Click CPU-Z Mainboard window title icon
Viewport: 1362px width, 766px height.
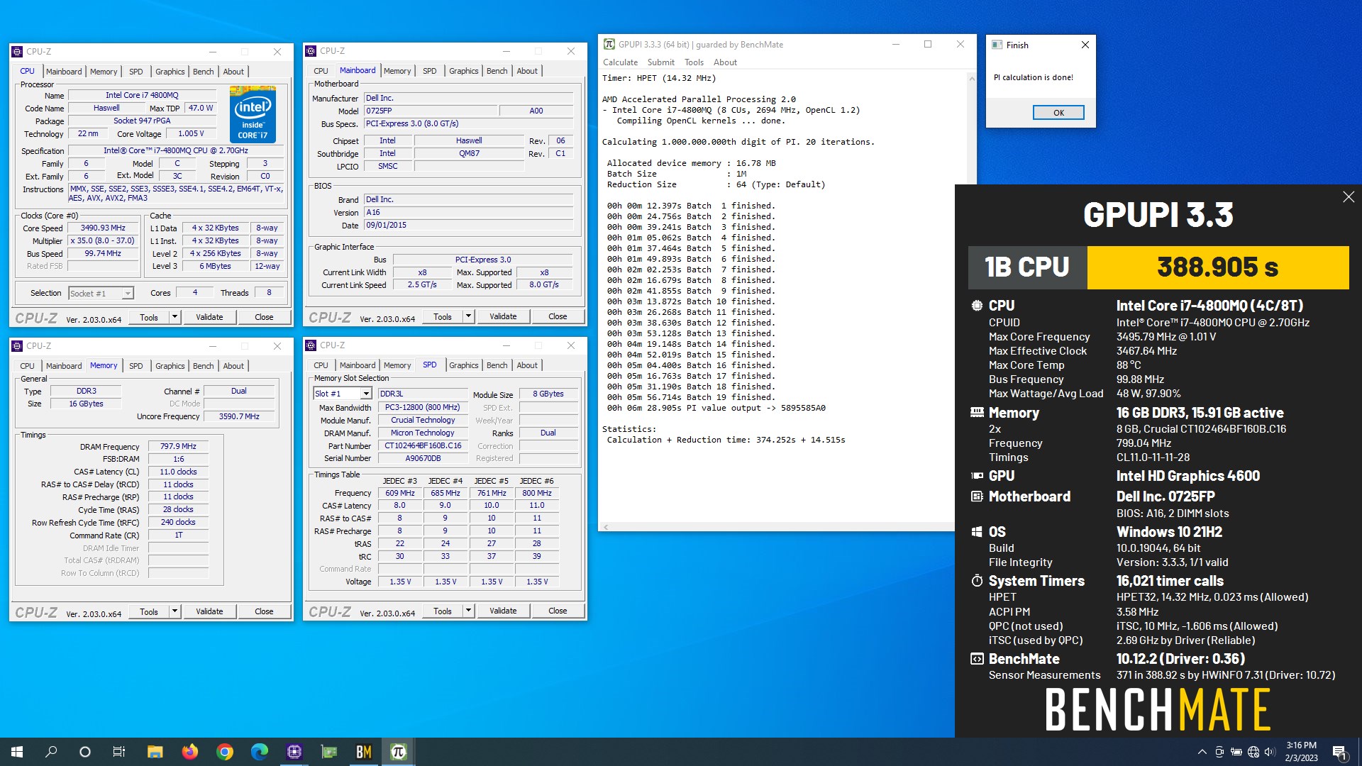pos(311,51)
